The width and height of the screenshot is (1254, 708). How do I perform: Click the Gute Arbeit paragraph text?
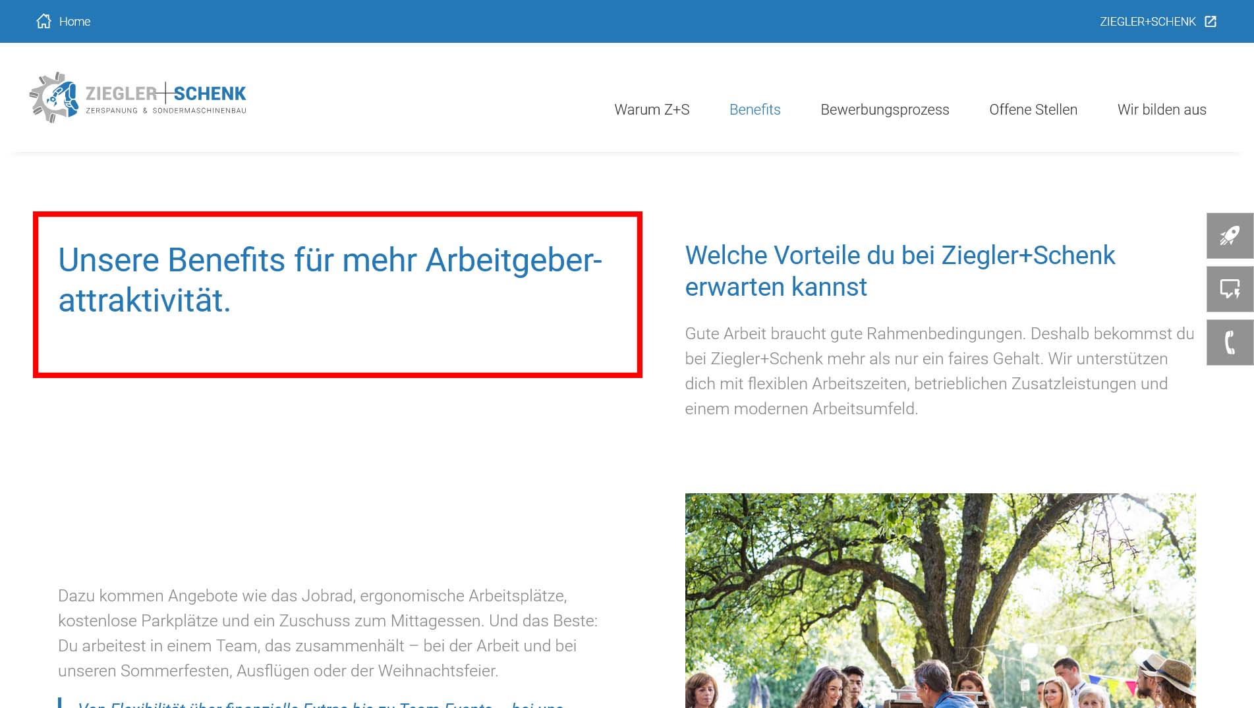coord(939,371)
